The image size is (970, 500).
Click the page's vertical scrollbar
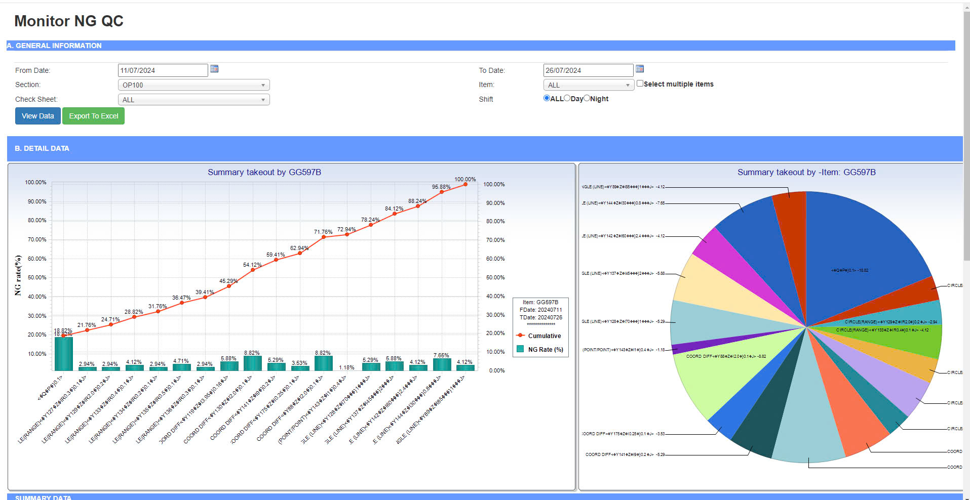(x=966, y=152)
